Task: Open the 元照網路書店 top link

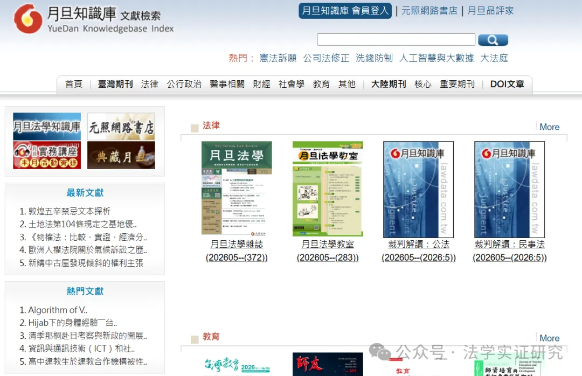Action: [x=429, y=11]
